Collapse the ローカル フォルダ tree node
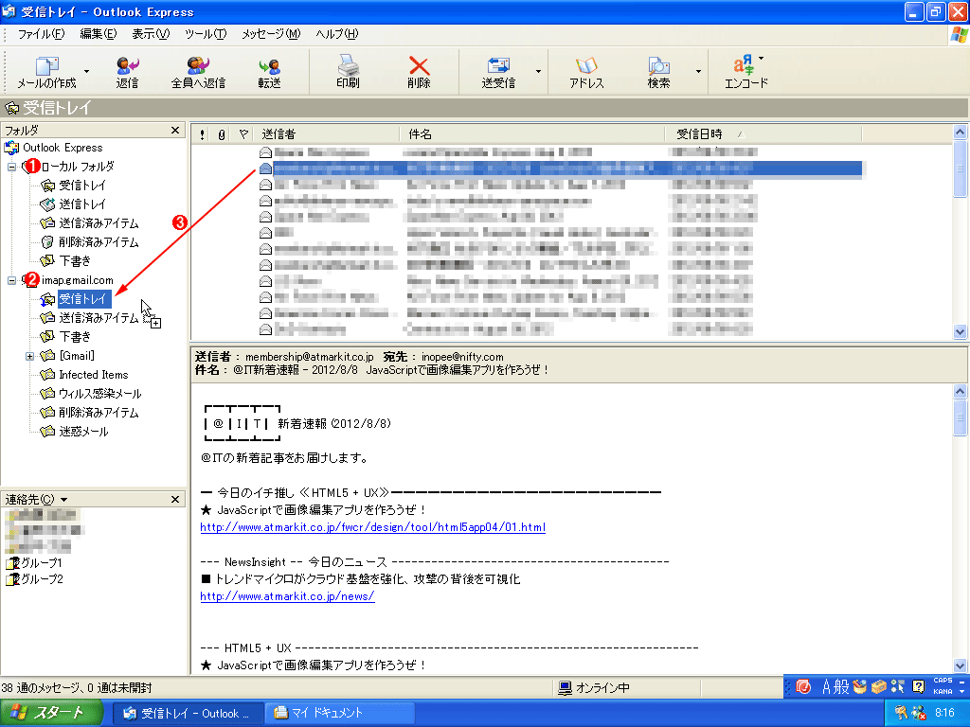 [x=11, y=167]
